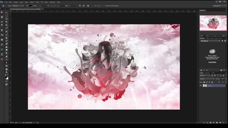Image resolution: width=228 pixels, height=128 pixels.
Task: Select the Lasso tool
Action: (6, 19)
